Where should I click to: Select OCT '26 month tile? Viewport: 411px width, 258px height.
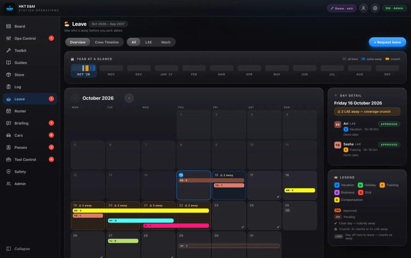[84, 71]
